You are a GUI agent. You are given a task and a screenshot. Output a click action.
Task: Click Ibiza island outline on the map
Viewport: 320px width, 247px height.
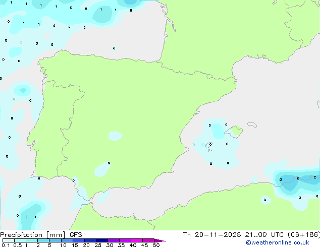coord(209,145)
